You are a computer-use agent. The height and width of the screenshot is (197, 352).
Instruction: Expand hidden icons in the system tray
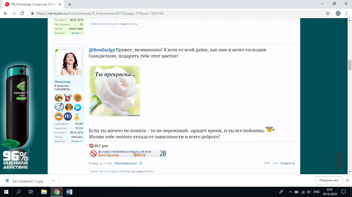tap(290, 192)
